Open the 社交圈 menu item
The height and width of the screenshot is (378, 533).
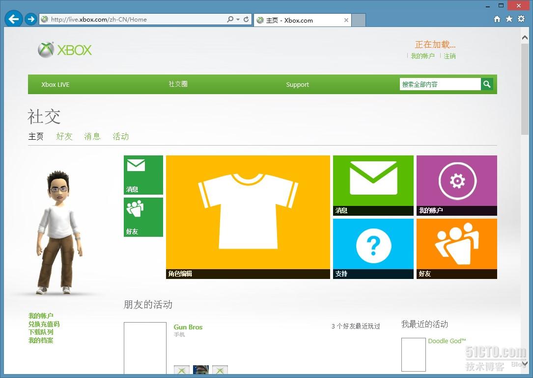coord(178,84)
